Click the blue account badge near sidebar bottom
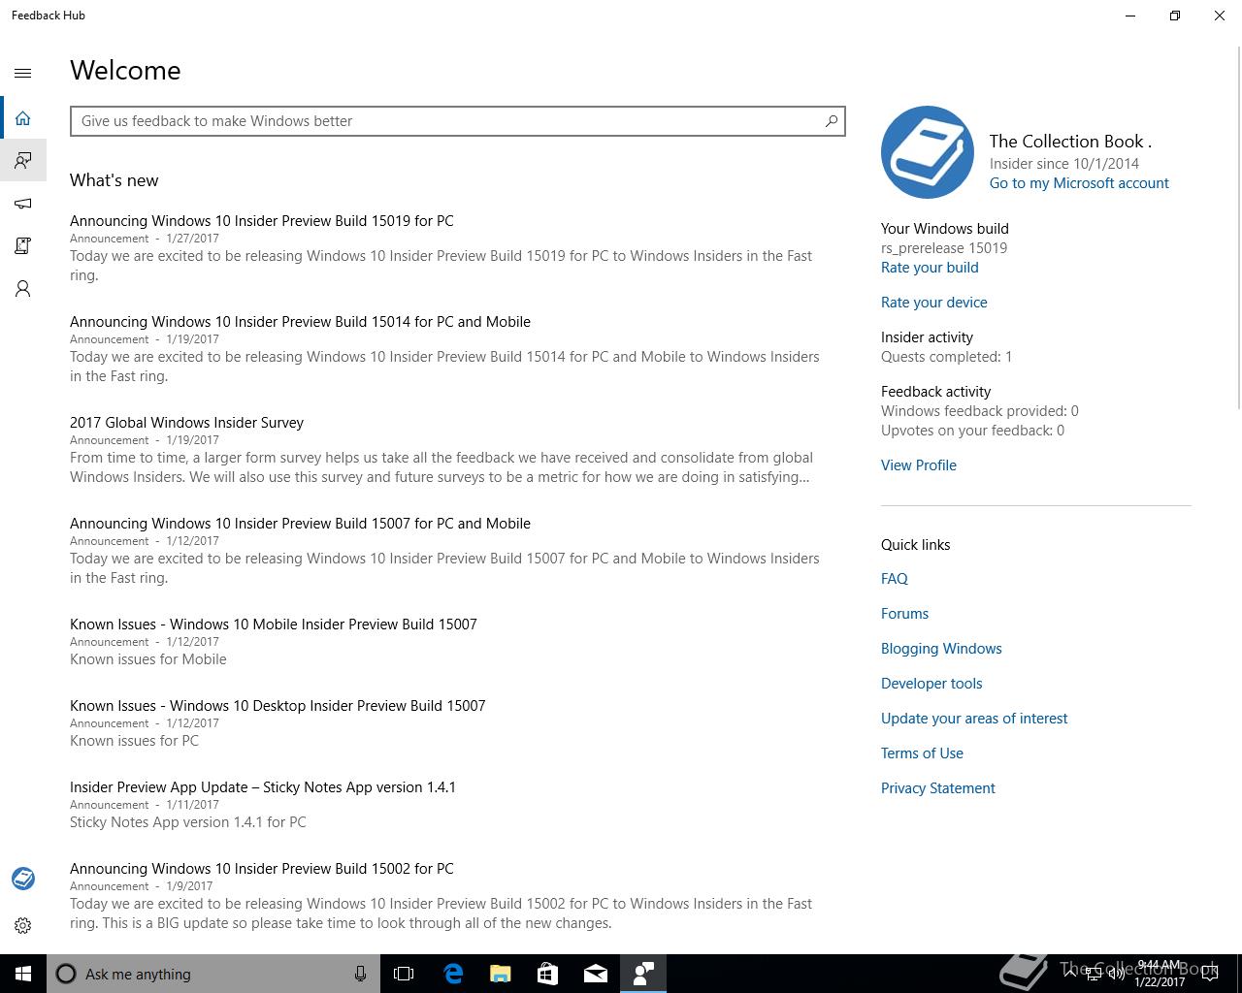The width and height of the screenshot is (1242, 993). [23, 879]
